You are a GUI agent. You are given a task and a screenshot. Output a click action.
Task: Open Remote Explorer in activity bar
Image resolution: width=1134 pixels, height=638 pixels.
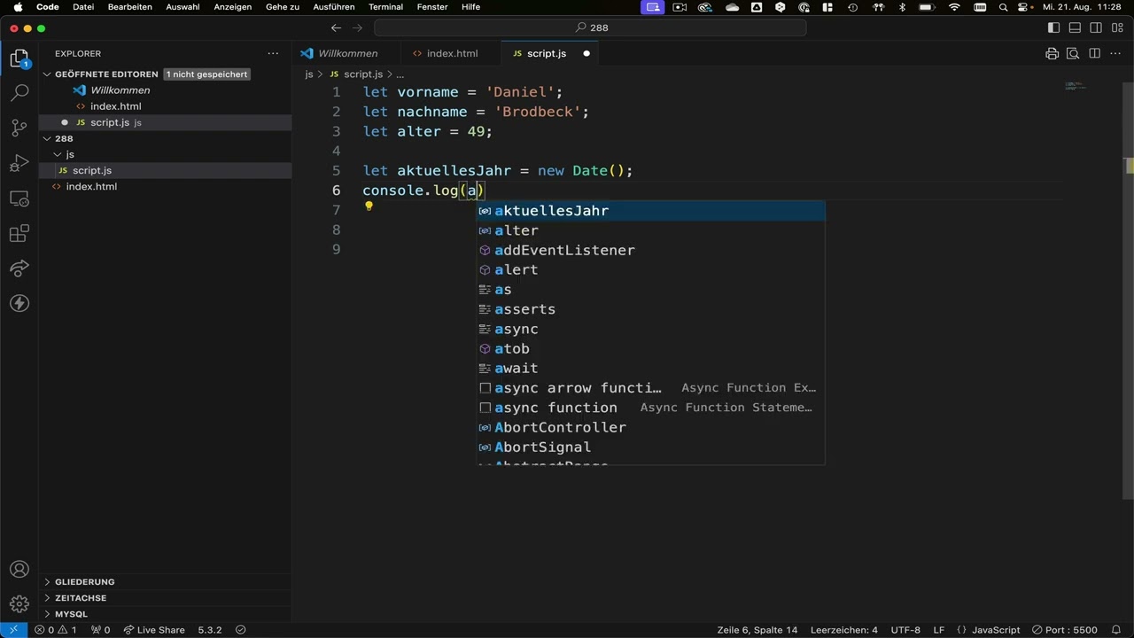click(19, 198)
